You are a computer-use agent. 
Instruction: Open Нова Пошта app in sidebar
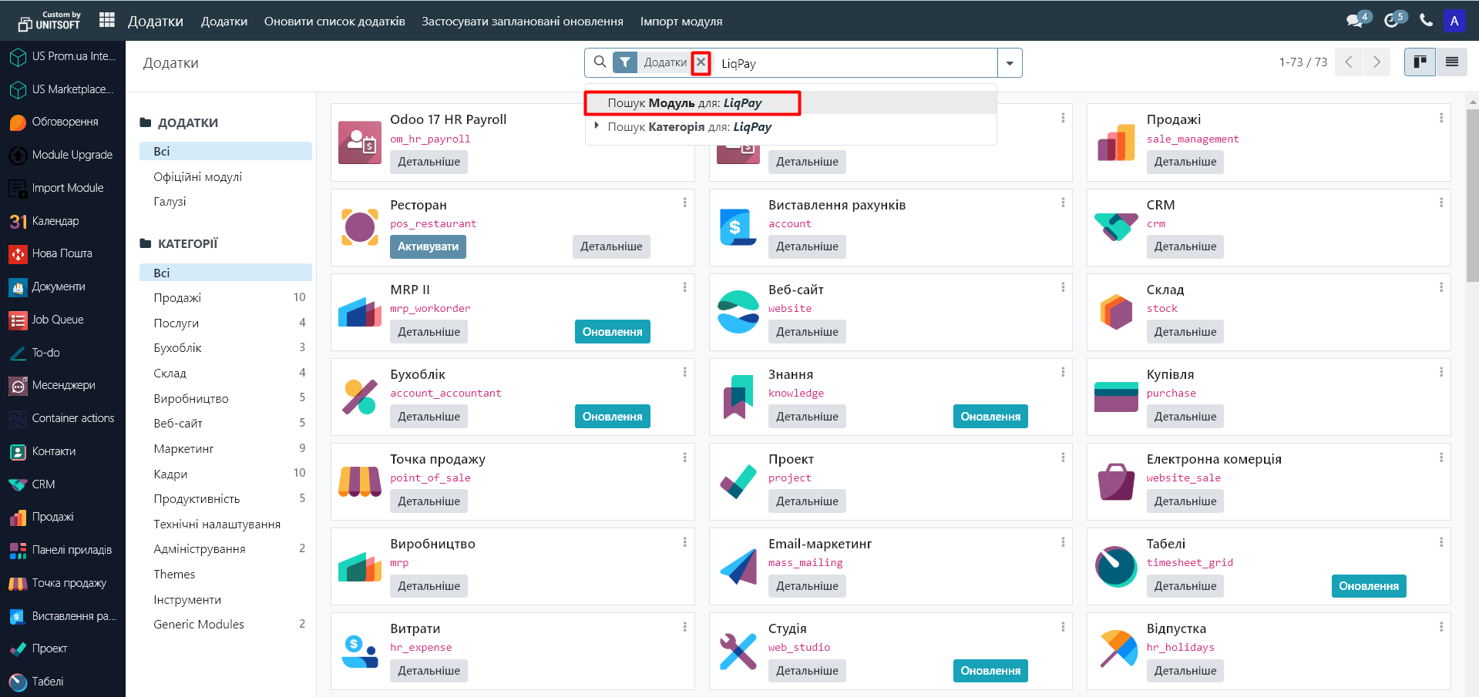click(62, 253)
